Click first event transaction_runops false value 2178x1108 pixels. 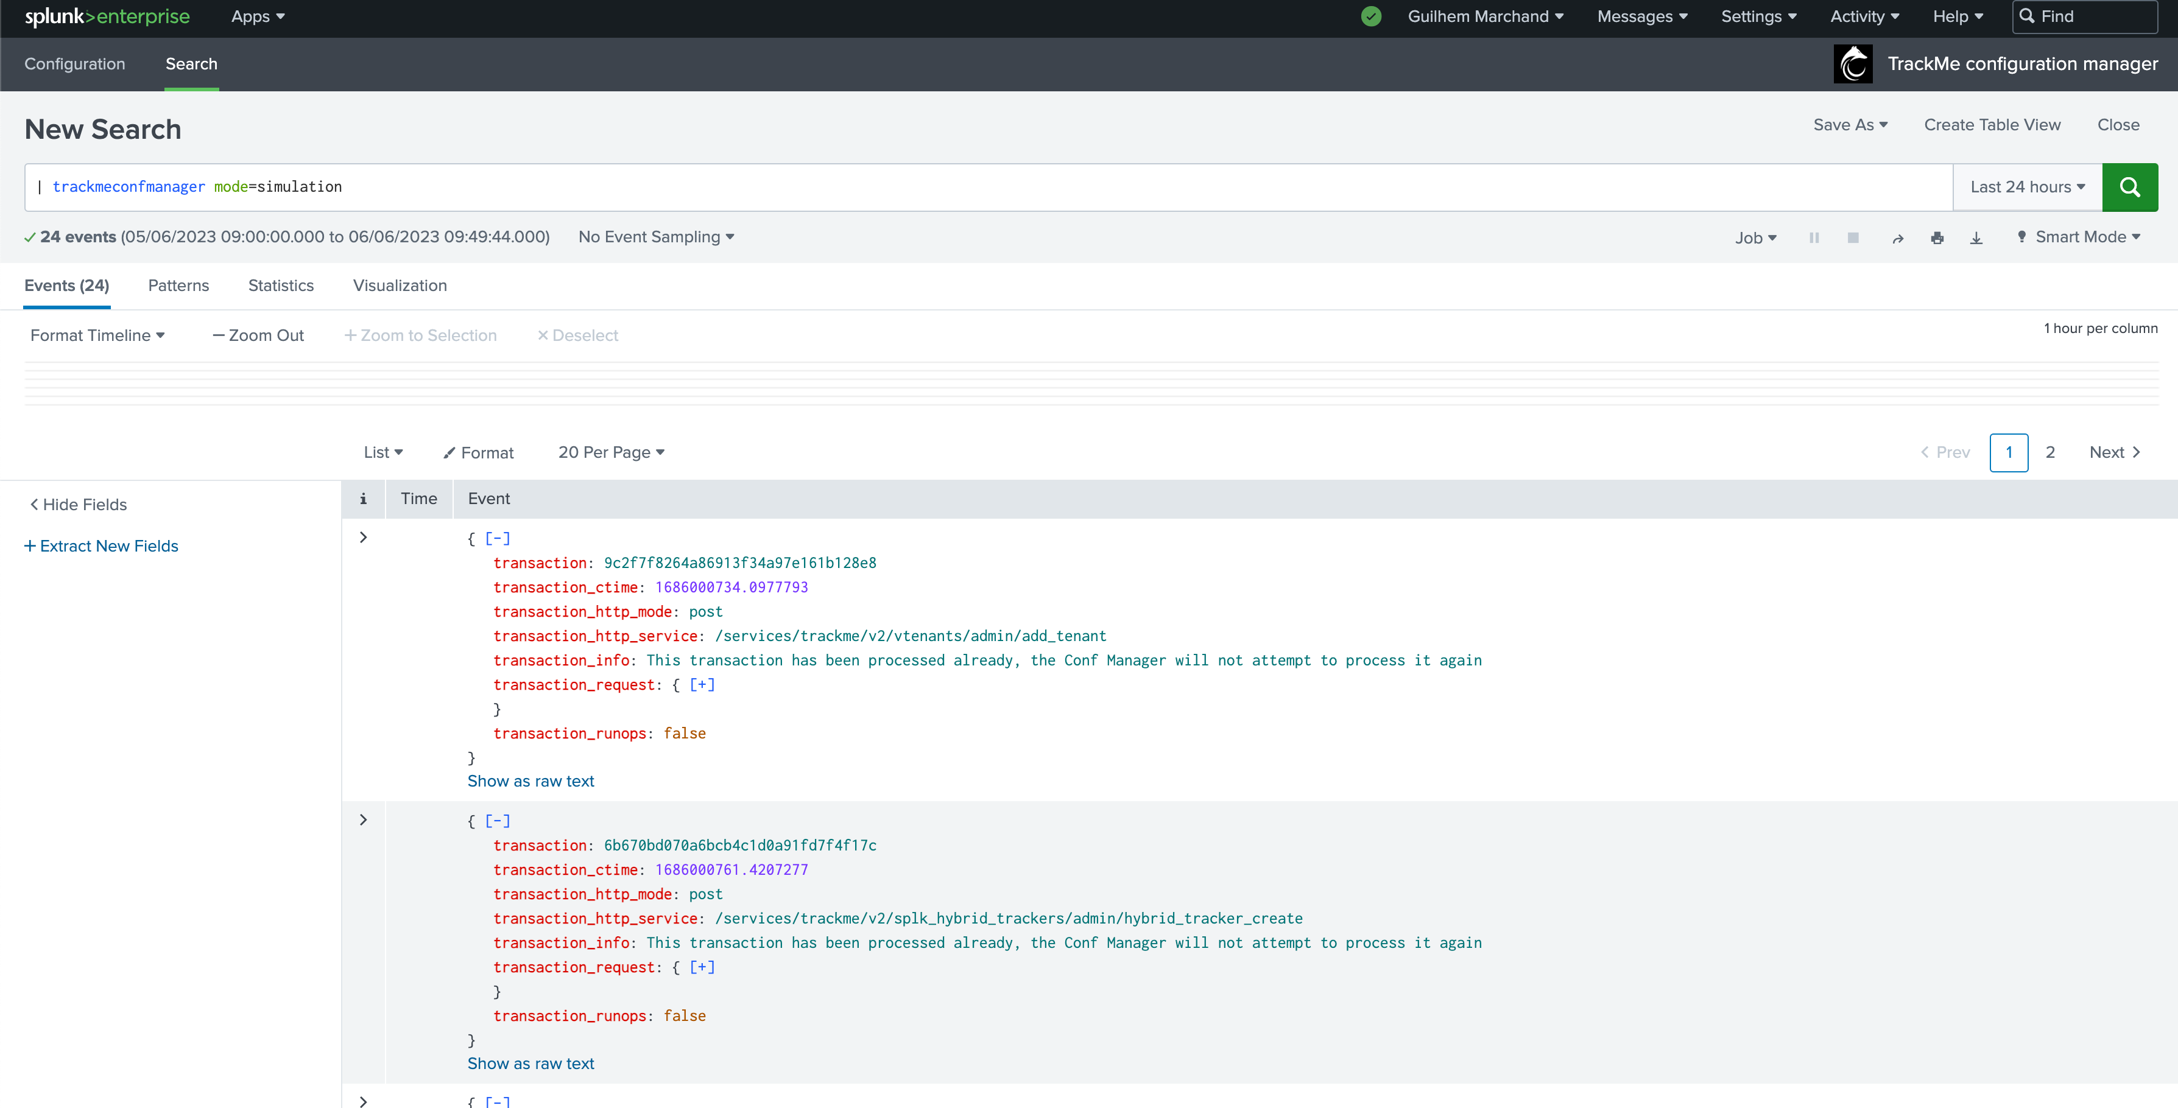pos(684,734)
